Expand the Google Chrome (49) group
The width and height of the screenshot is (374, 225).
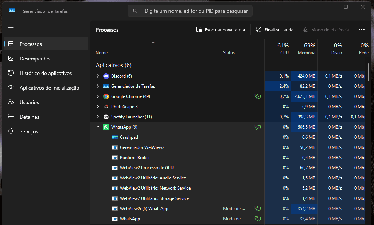(x=98, y=96)
